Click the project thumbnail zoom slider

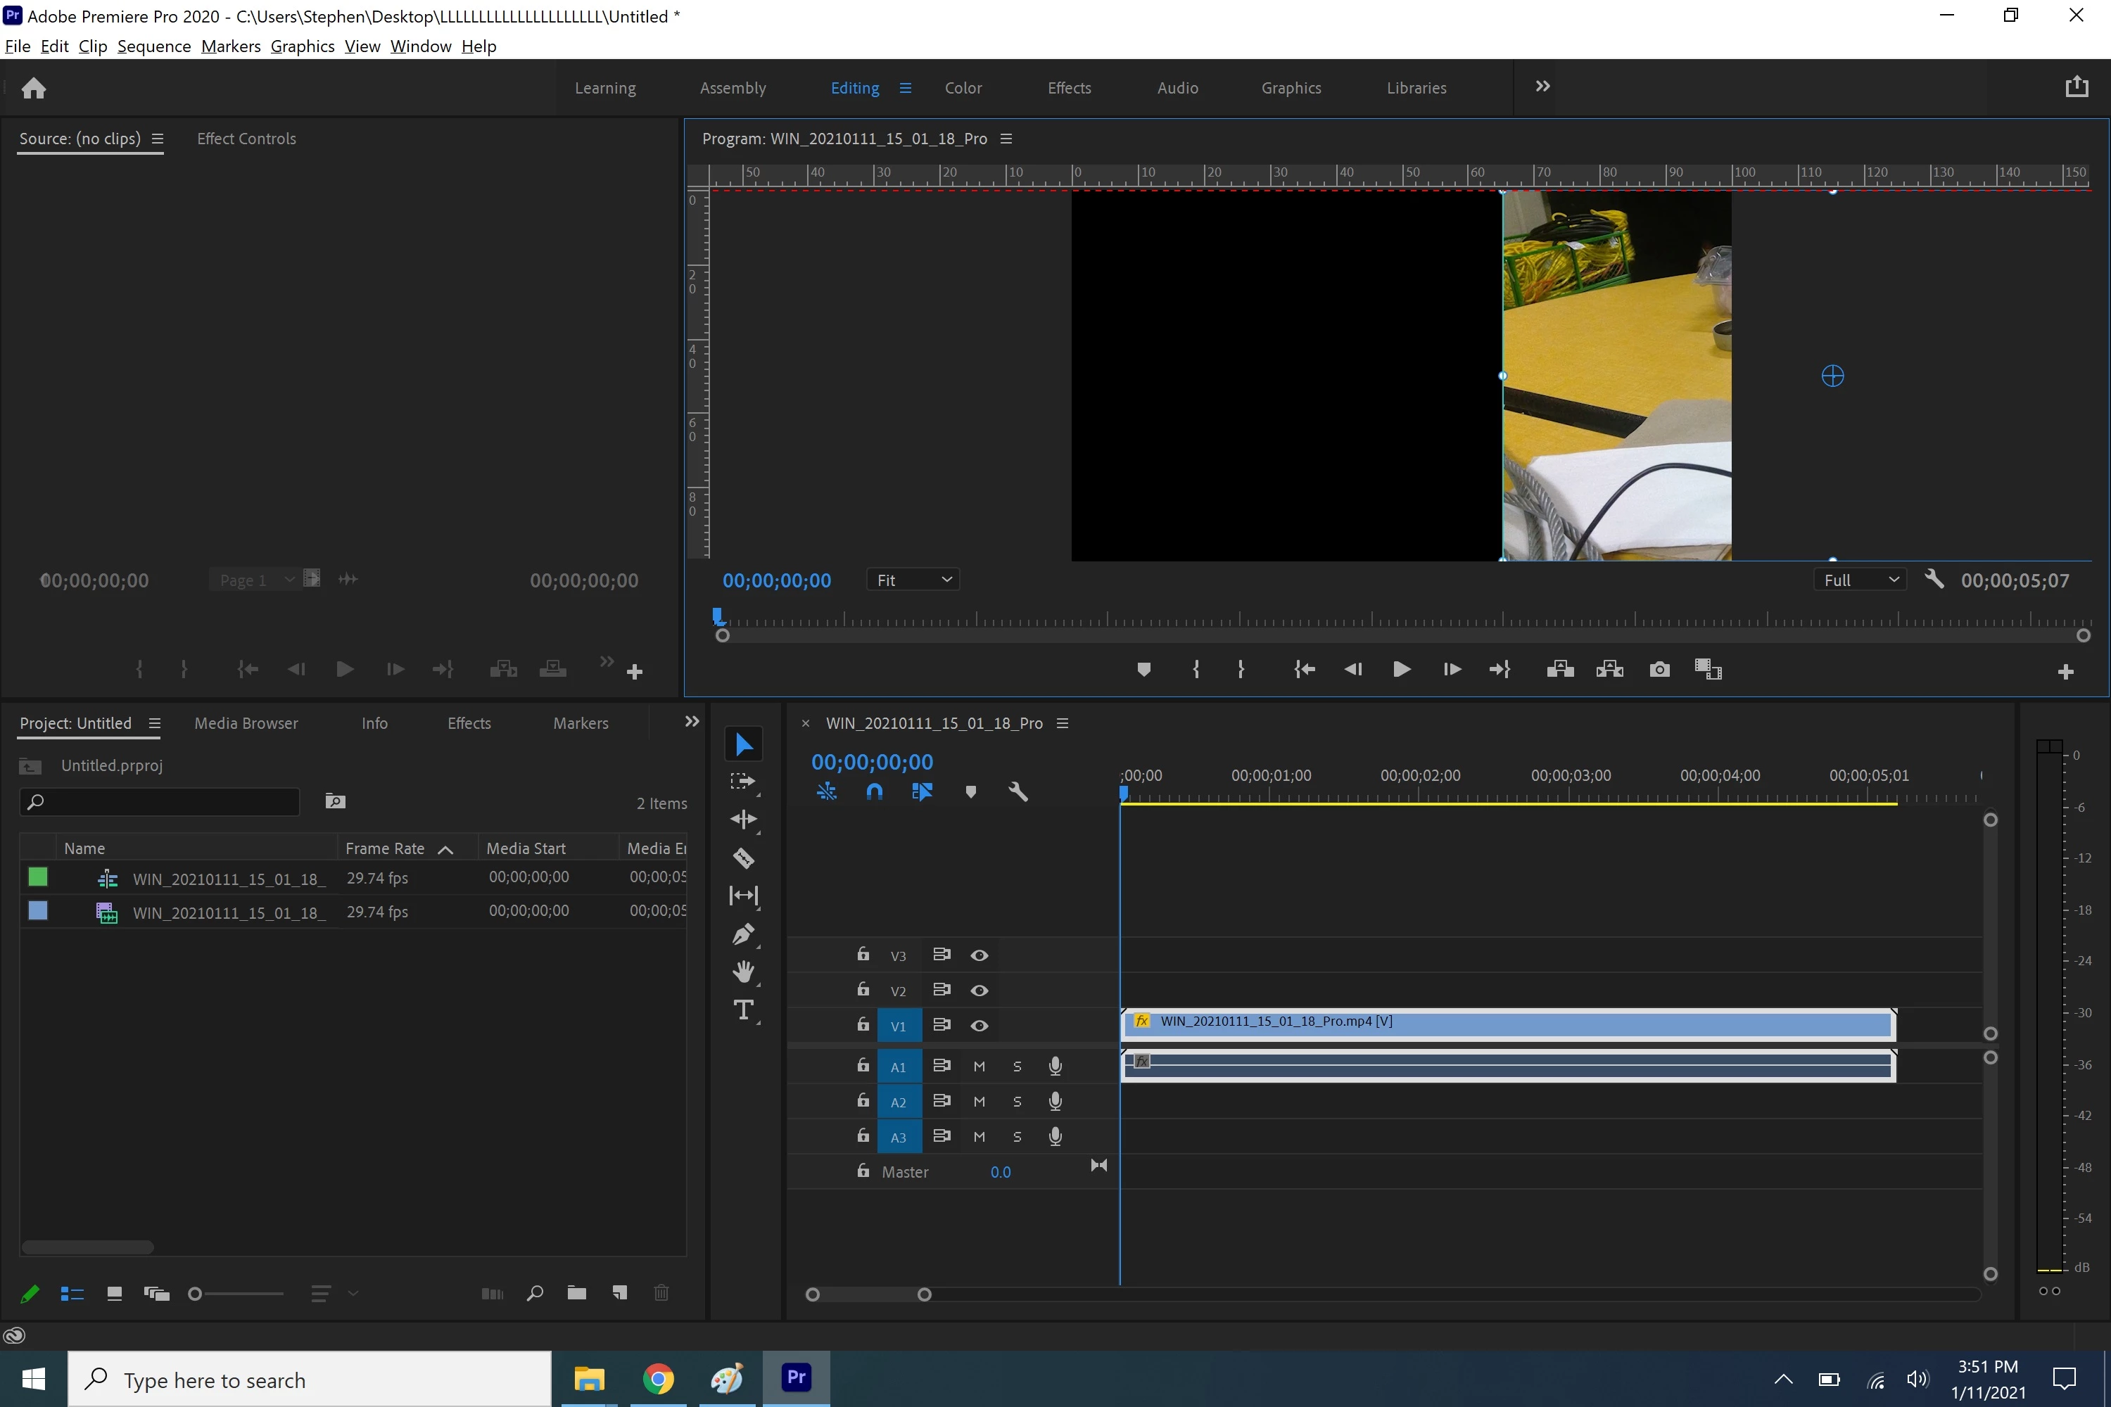pyautogui.click(x=196, y=1293)
